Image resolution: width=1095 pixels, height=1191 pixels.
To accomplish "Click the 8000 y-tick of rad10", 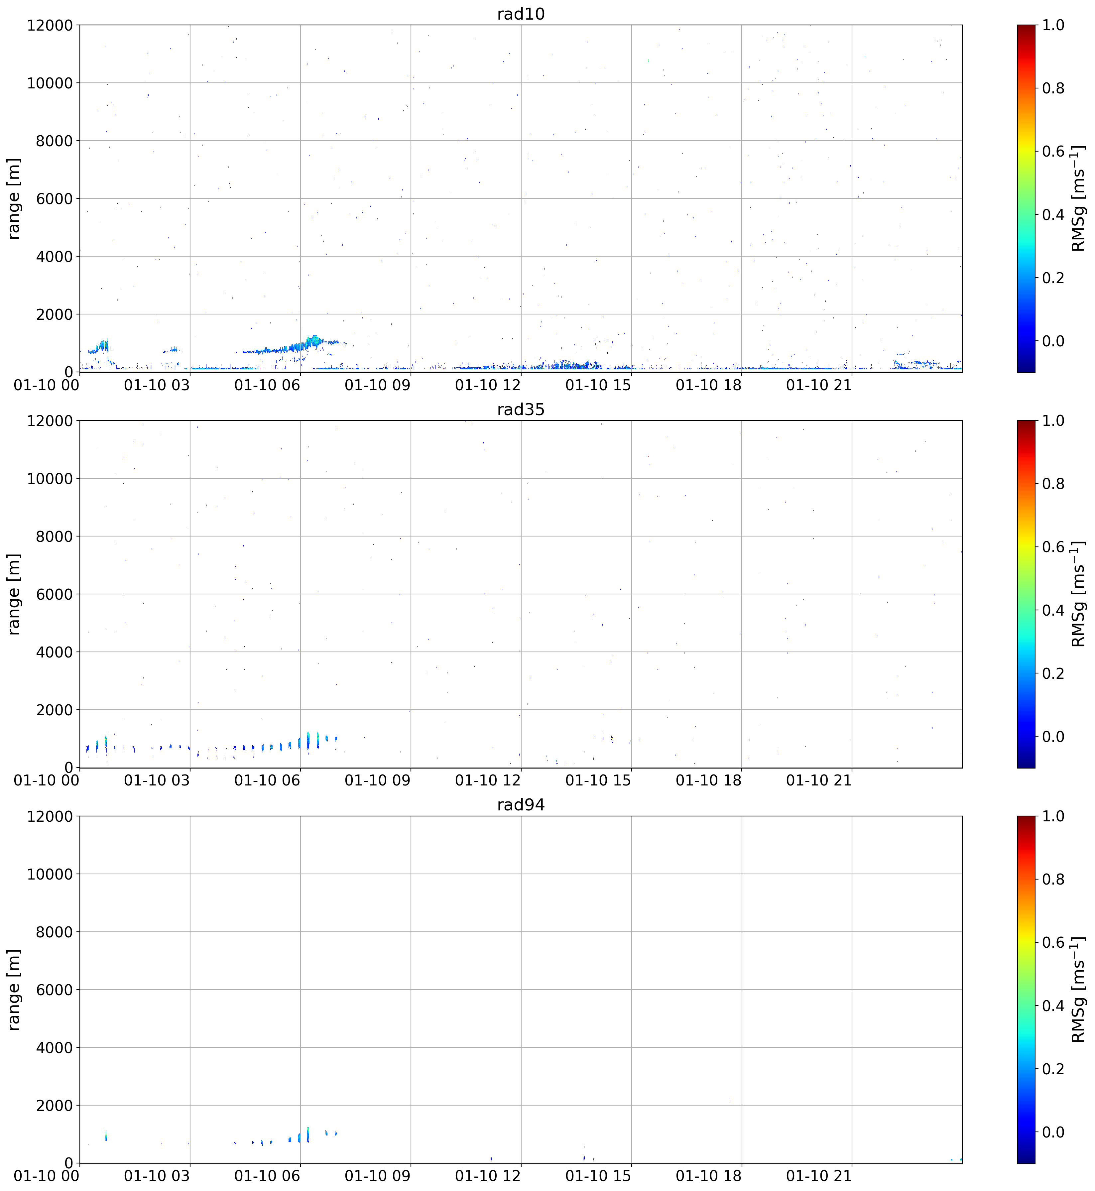I will click(54, 141).
